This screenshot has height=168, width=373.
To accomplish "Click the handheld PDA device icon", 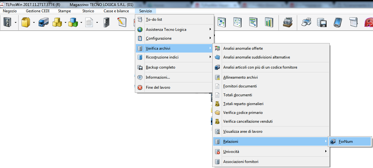I will tap(337, 22).
